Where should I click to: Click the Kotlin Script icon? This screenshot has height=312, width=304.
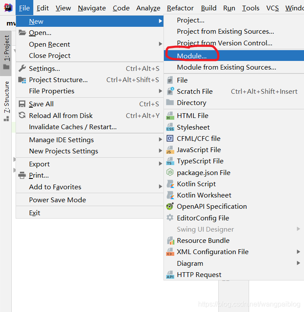(x=170, y=184)
